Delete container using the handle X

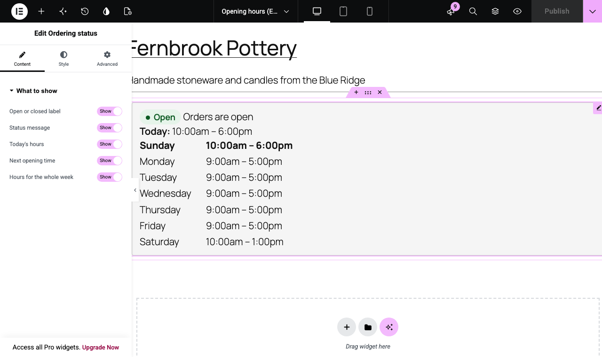[380, 92]
